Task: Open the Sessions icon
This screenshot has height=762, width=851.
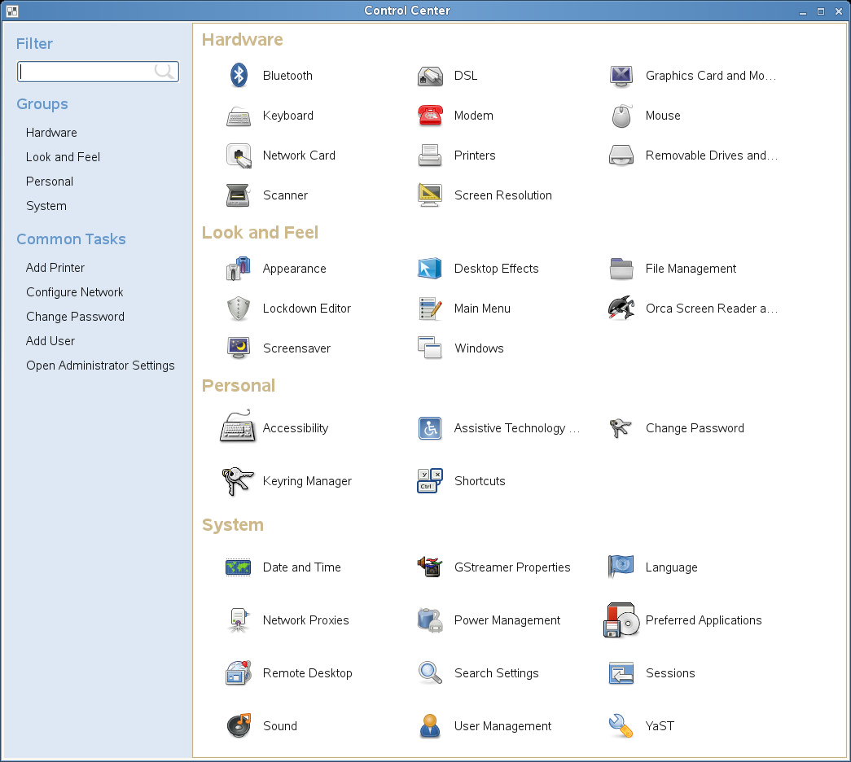Action: pos(621,673)
